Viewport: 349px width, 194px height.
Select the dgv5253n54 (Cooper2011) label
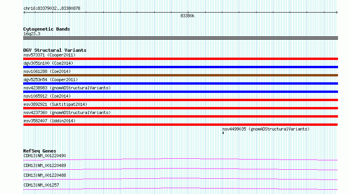(51, 80)
